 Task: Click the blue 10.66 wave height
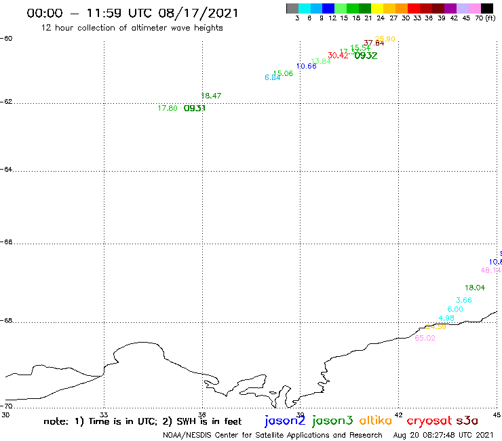[307, 66]
